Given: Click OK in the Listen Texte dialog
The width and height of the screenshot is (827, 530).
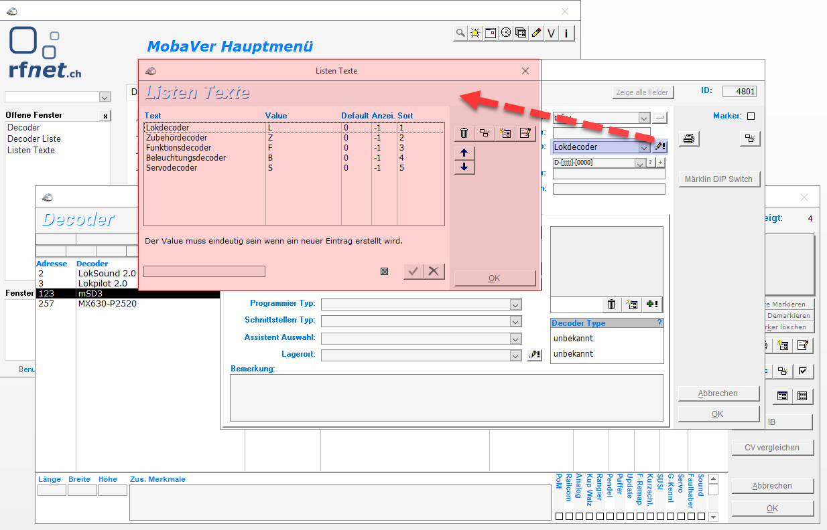Looking at the screenshot, I should [x=495, y=278].
